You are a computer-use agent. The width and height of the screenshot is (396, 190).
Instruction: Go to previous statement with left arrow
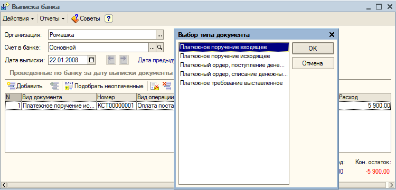click(x=111, y=60)
